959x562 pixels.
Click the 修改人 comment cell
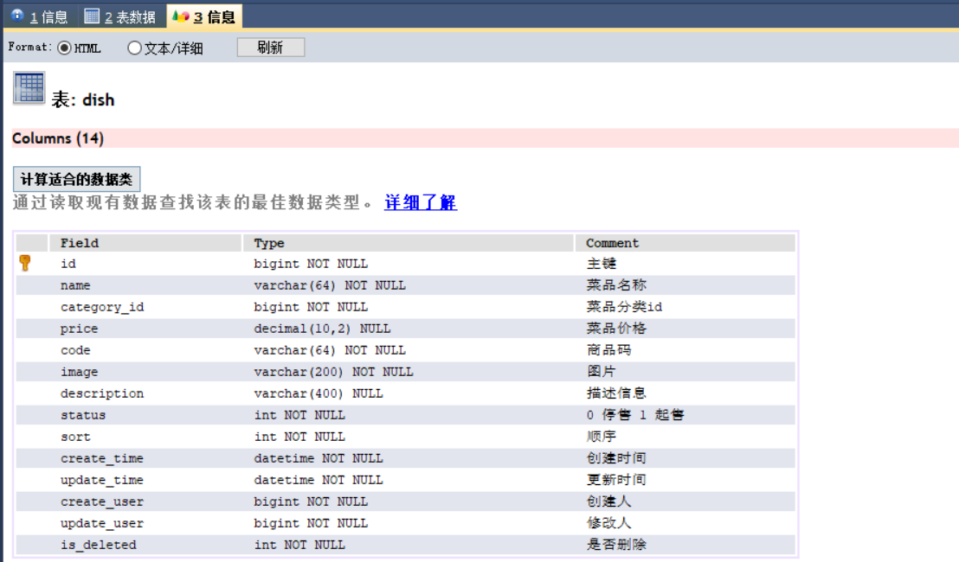(685, 523)
